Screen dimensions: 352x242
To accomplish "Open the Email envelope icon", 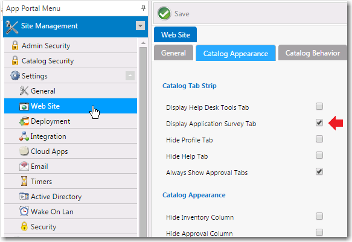I will pyautogui.click(x=24, y=166).
